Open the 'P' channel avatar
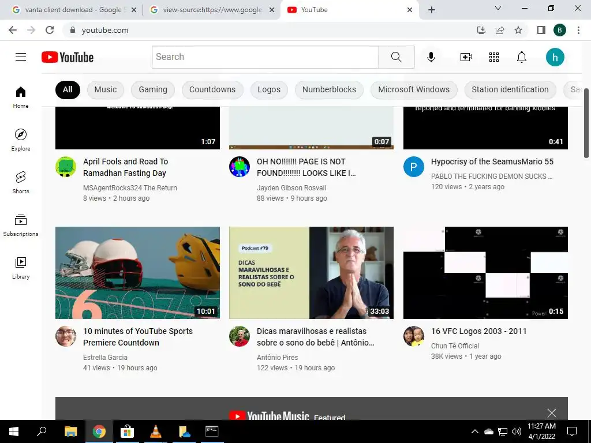 pos(413,167)
